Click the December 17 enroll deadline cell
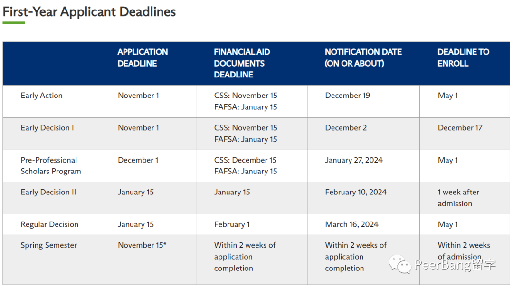 pyautogui.click(x=460, y=128)
